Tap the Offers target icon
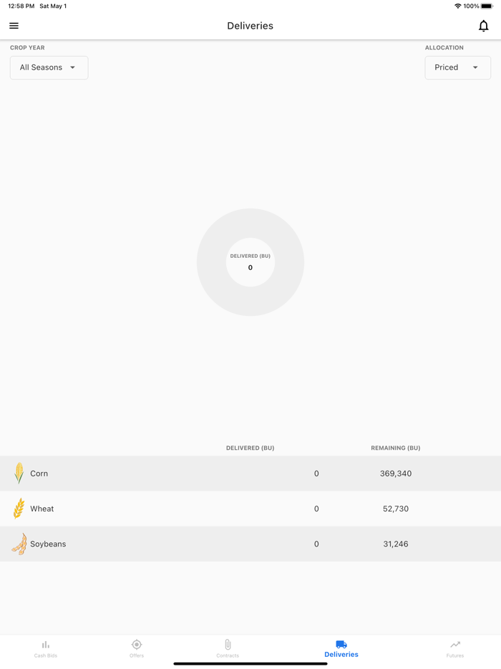The image size is (501, 669). click(x=137, y=645)
